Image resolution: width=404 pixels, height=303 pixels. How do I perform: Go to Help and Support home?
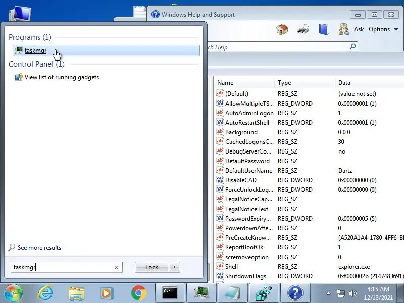tap(282, 29)
